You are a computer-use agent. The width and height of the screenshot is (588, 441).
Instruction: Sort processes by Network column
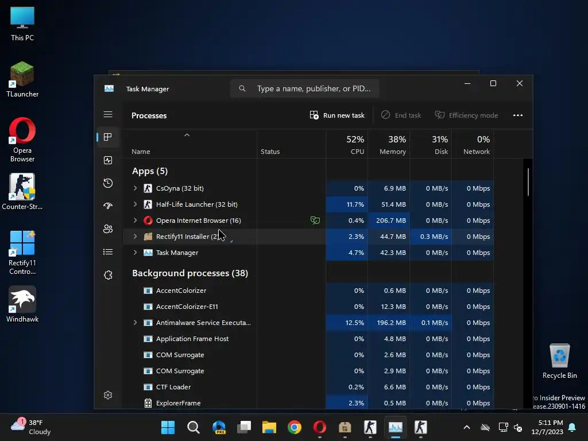coord(473,144)
